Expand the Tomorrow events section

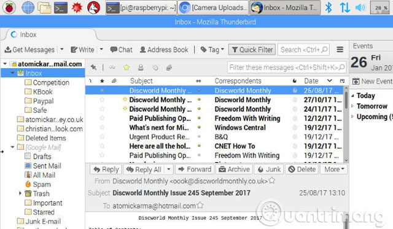click(352, 106)
